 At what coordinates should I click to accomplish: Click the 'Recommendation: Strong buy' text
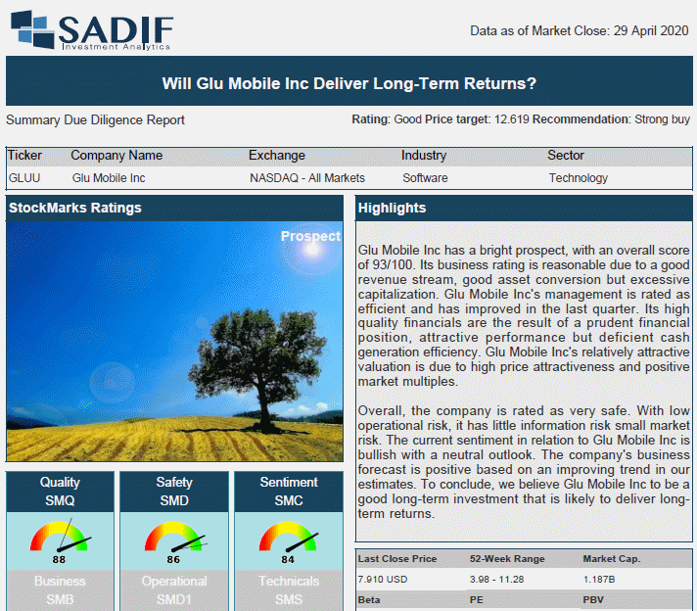[611, 119]
